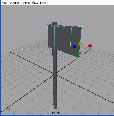Click the yellow selected vertex at bottom-right corner of sign
Viewport: 114px width, 116px height.
tap(79, 58)
